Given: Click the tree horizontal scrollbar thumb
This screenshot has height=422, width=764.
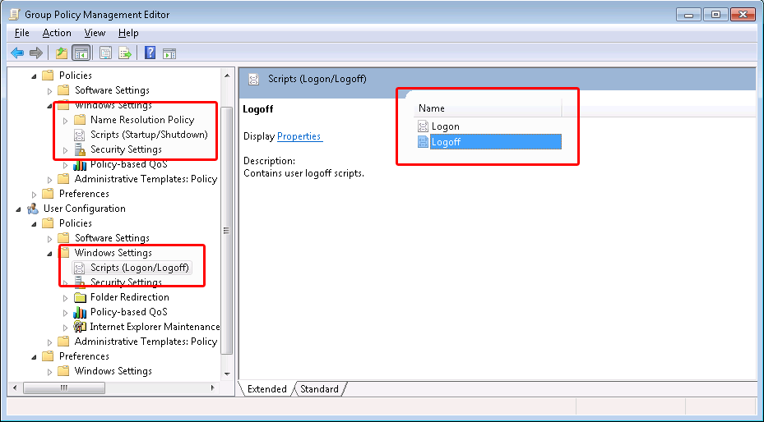Looking at the screenshot, I should [x=64, y=388].
